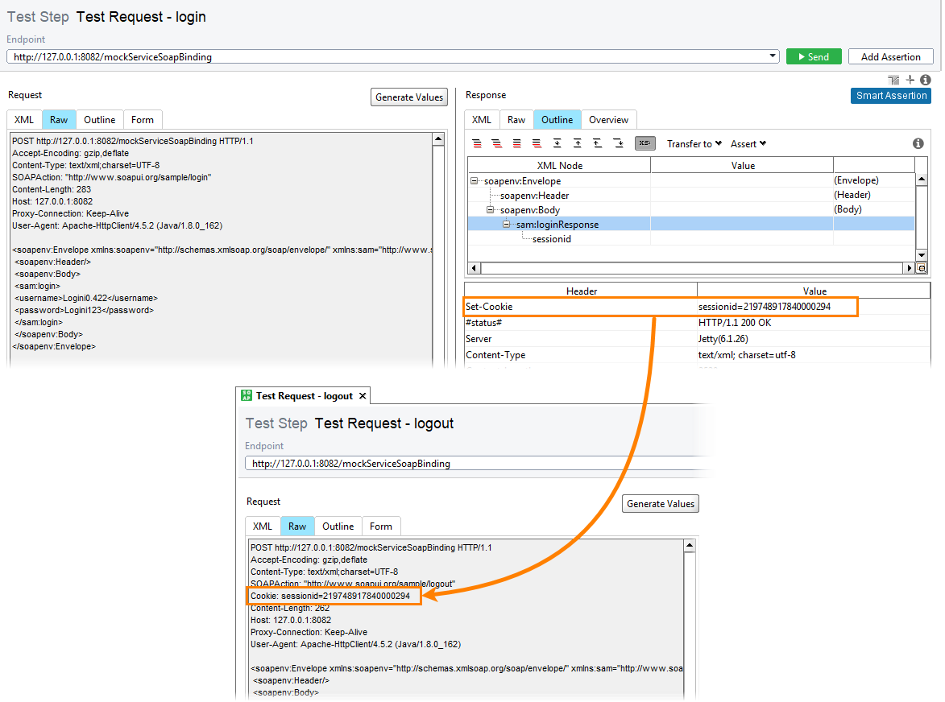Viewport: 945px width, 702px height.
Task: Click the move down outline toolbar icon
Action: [x=557, y=142]
